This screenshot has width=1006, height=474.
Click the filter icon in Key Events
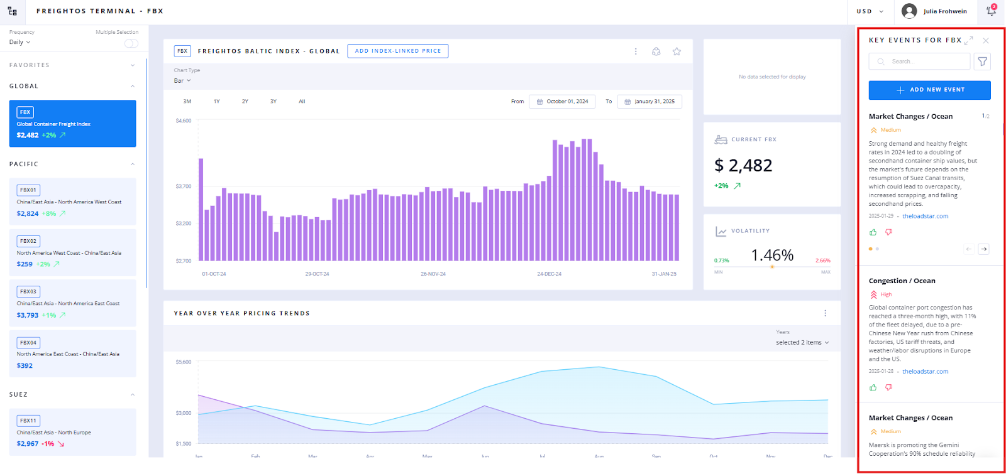click(982, 62)
